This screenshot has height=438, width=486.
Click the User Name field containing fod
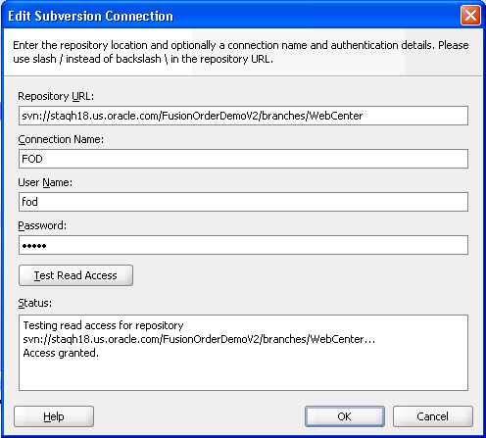[243, 202]
